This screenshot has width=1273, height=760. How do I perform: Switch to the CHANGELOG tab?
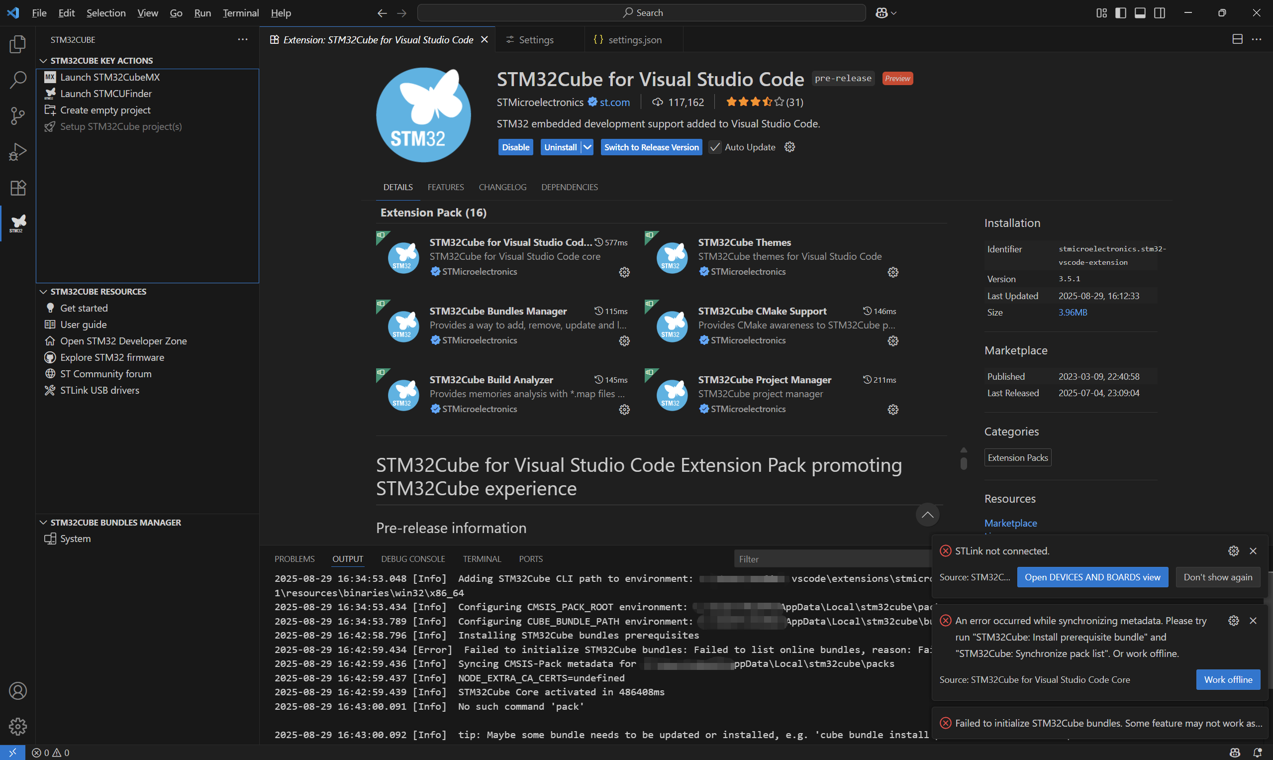point(502,187)
